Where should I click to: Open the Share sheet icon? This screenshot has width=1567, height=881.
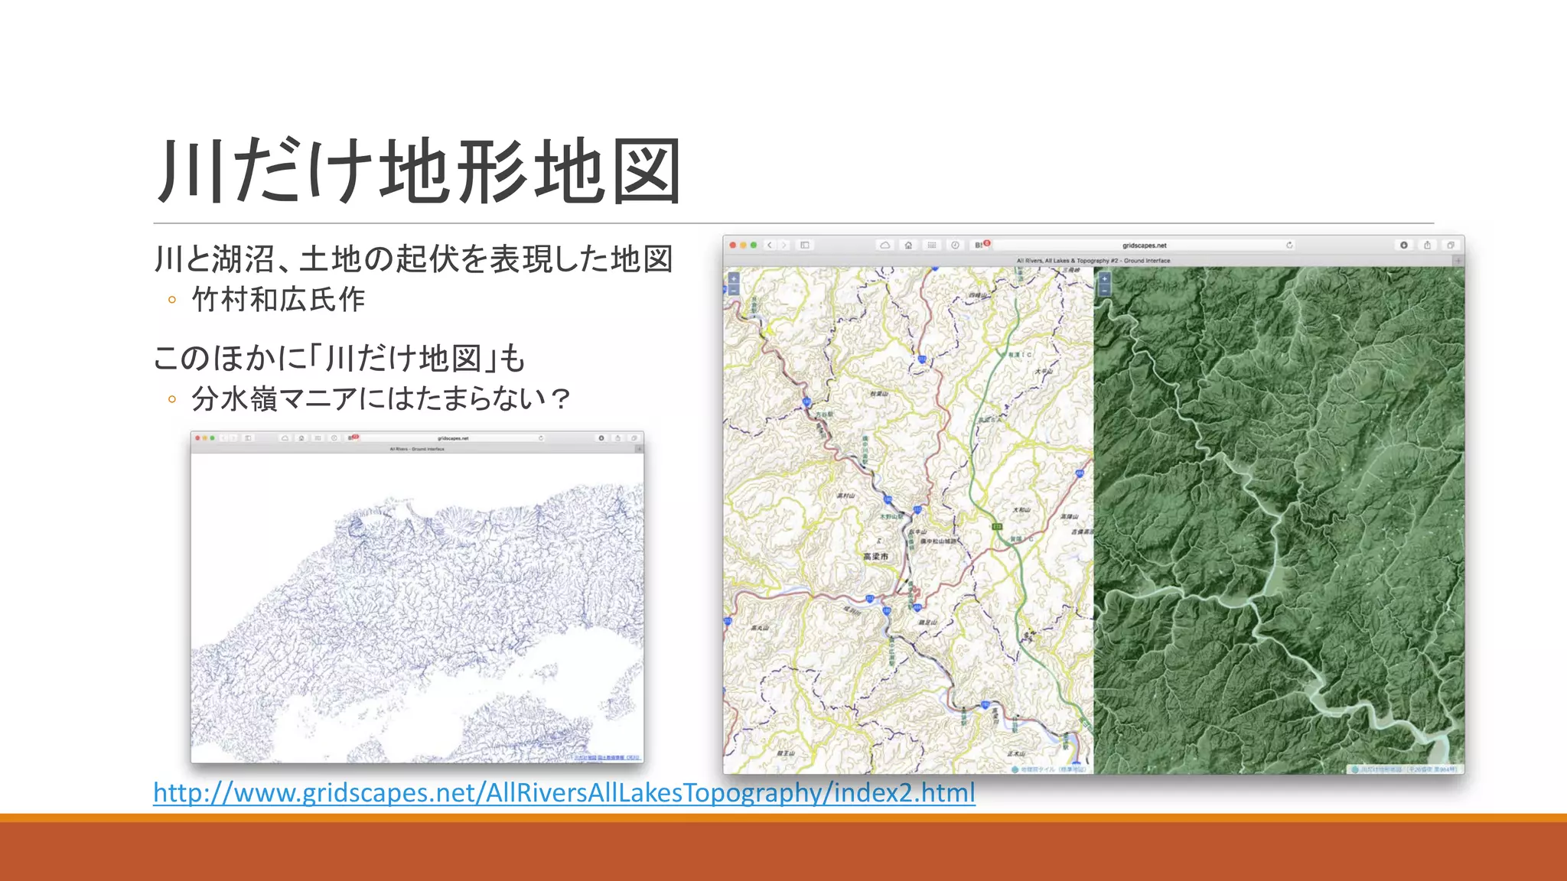click(x=1427, y=245)
